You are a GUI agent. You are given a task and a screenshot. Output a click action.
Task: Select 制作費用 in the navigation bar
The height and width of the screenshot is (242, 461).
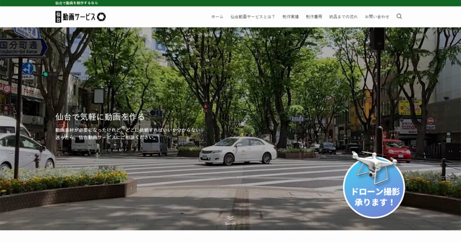point(314,17)
